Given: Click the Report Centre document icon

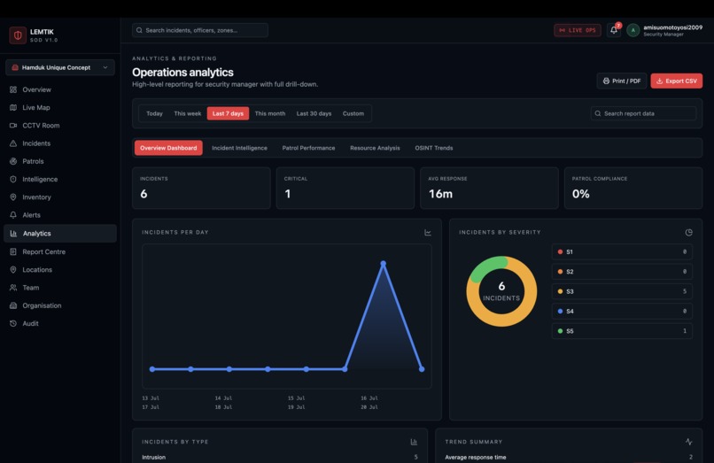Looking at the screenshot, I should click(x=13, y=251).
